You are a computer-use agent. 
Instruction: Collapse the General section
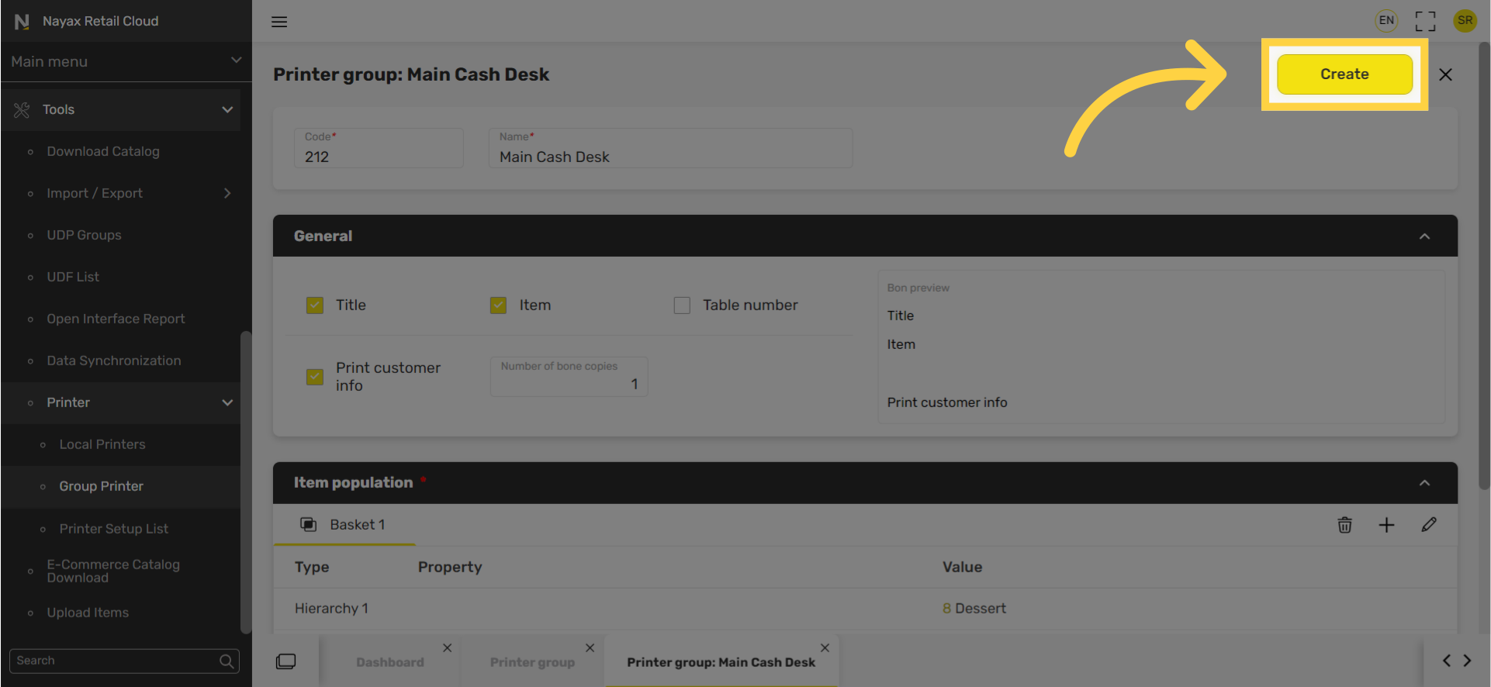pos(1424,236)
